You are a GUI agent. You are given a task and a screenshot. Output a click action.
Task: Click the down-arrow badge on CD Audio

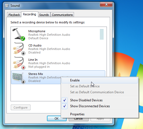[23, 53]
